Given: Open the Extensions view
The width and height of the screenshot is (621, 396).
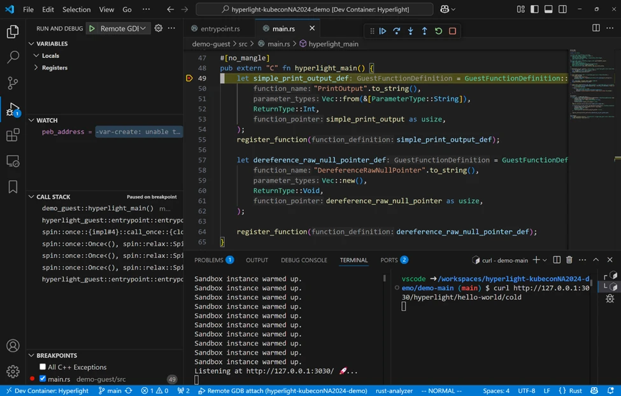Looking at the screenshot, I should coord(13,135).
